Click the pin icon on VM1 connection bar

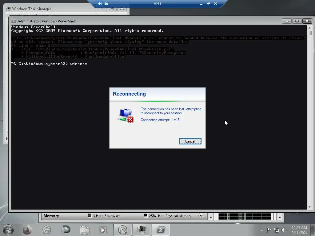click(x=100, y=4)
